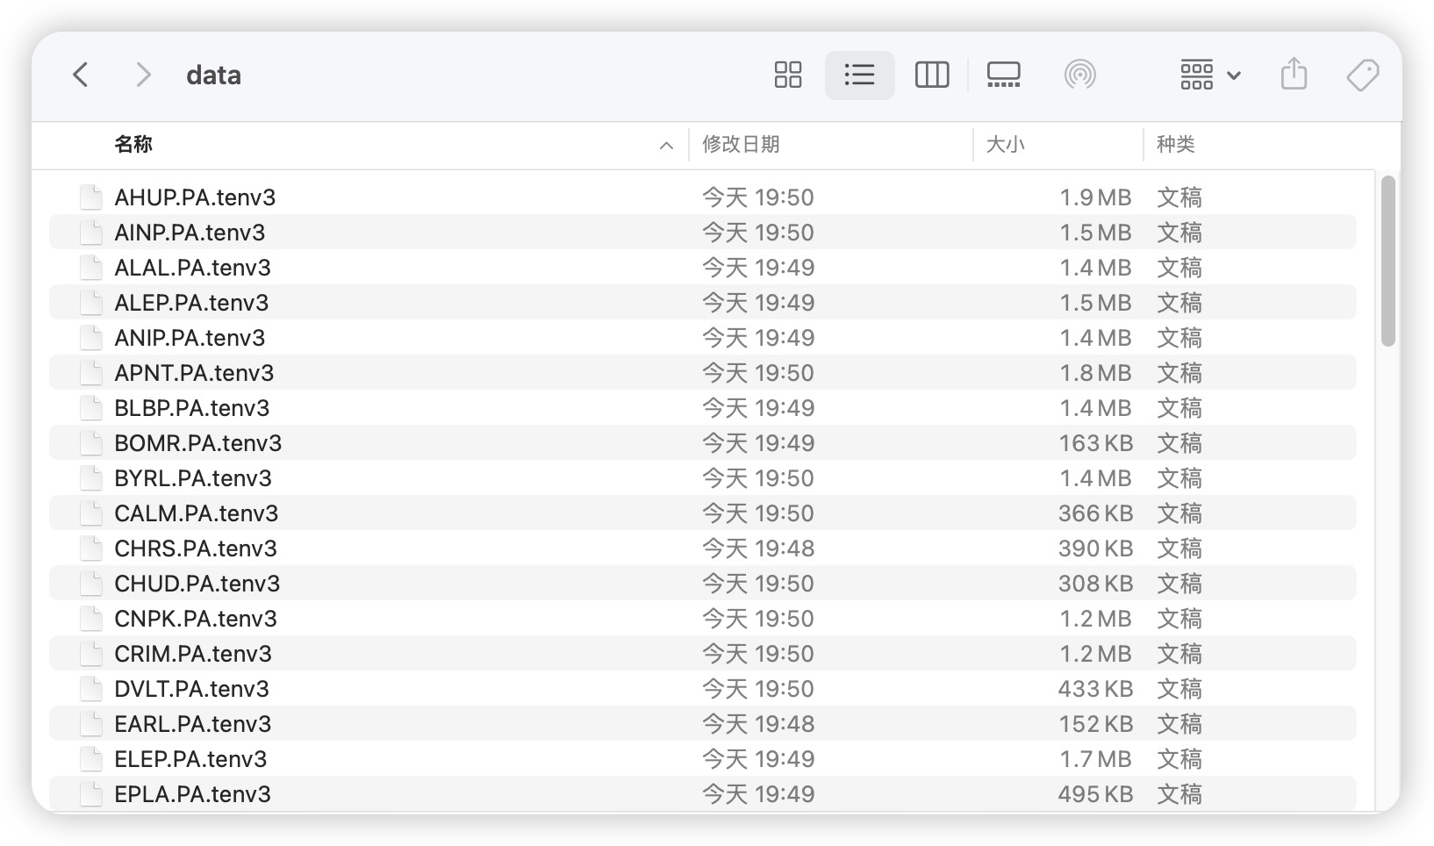Select file name AINP.PA.tenv3
The width and height of the screenshot is (1434, 846).
click(x=190, y=233)
